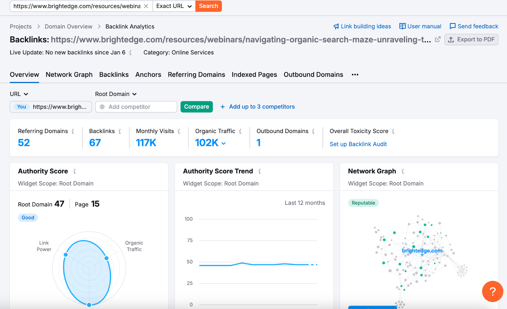
Task: Show info for Network Graph widget
Action: coord(403,171)
